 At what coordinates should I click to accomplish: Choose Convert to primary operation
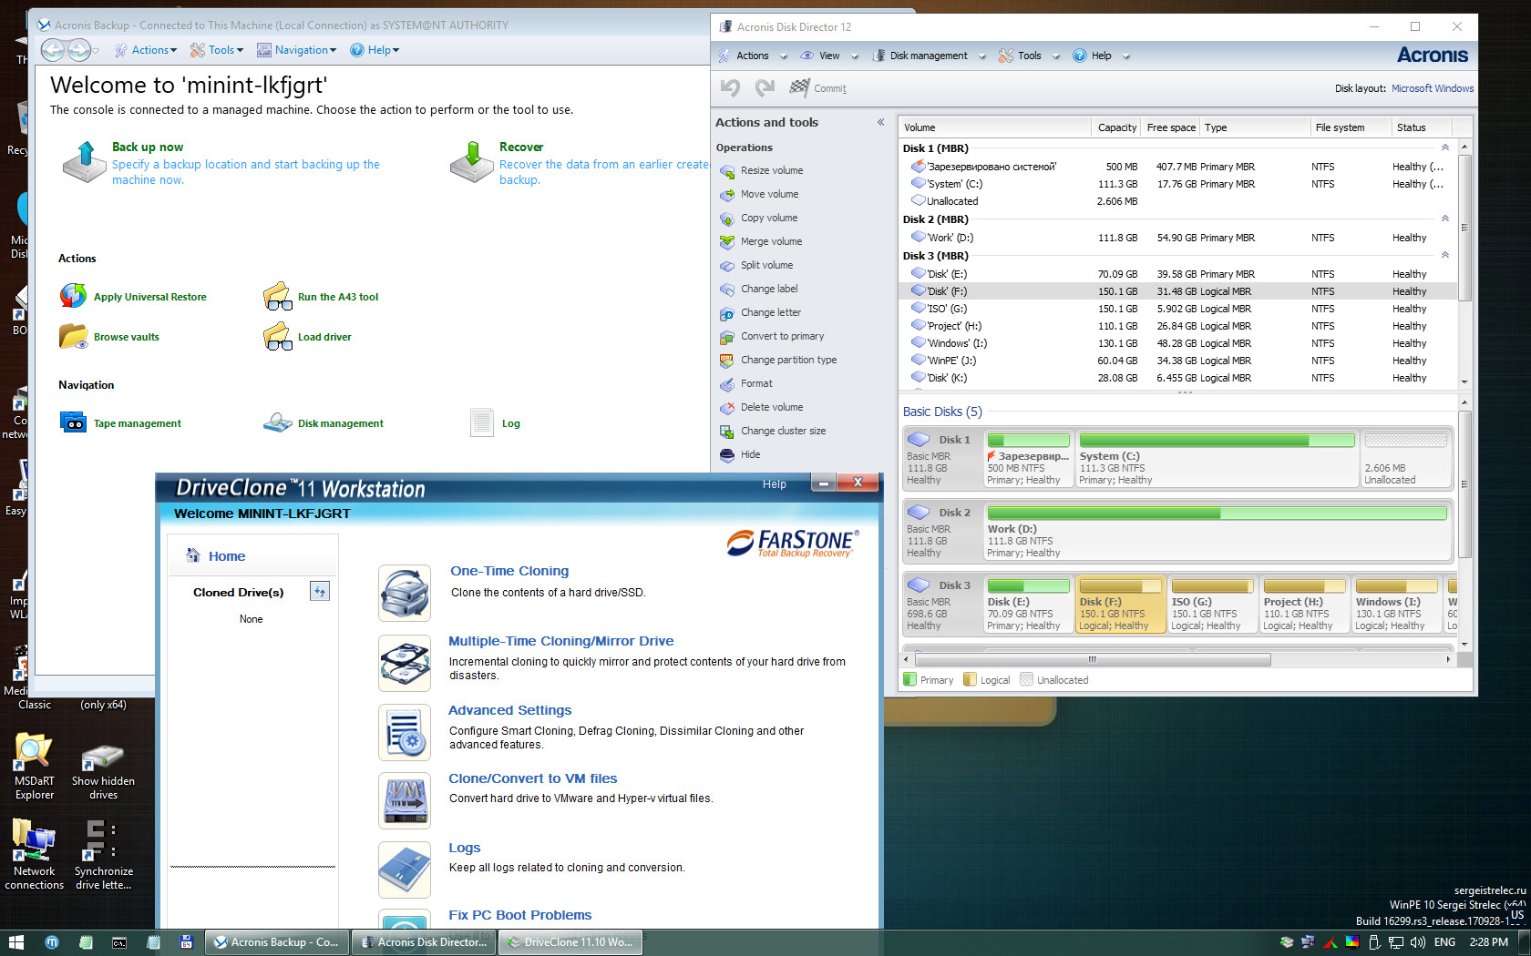[x=782, y=336]
